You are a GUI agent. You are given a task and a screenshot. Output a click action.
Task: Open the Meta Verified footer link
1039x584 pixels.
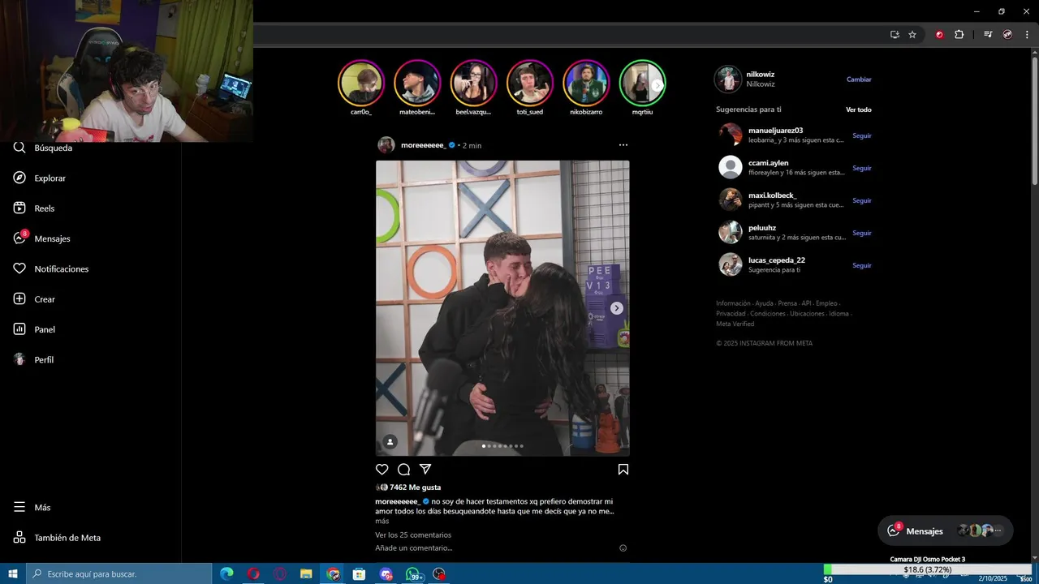point(735,324)
